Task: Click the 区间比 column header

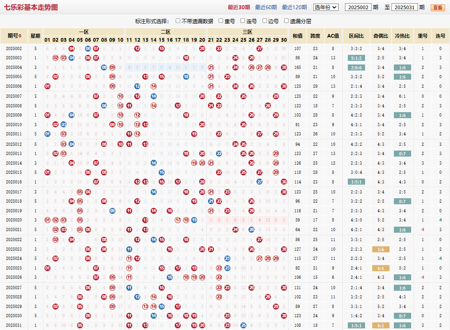Action: coord(356,36)
